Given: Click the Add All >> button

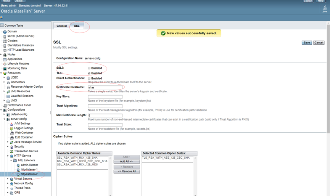Looking at the screenshot, I should click(x=127, y=162).
